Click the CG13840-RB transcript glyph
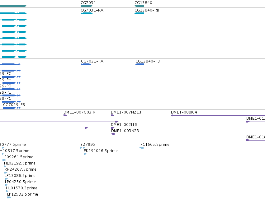 139,13
